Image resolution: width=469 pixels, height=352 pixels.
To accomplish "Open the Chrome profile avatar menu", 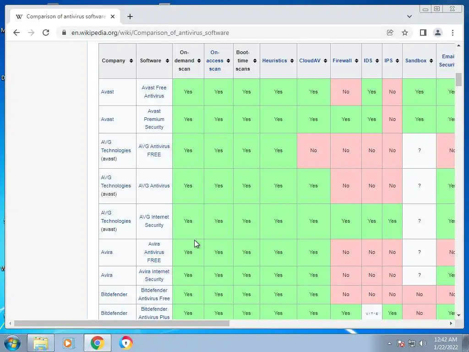I will point(437,33).
